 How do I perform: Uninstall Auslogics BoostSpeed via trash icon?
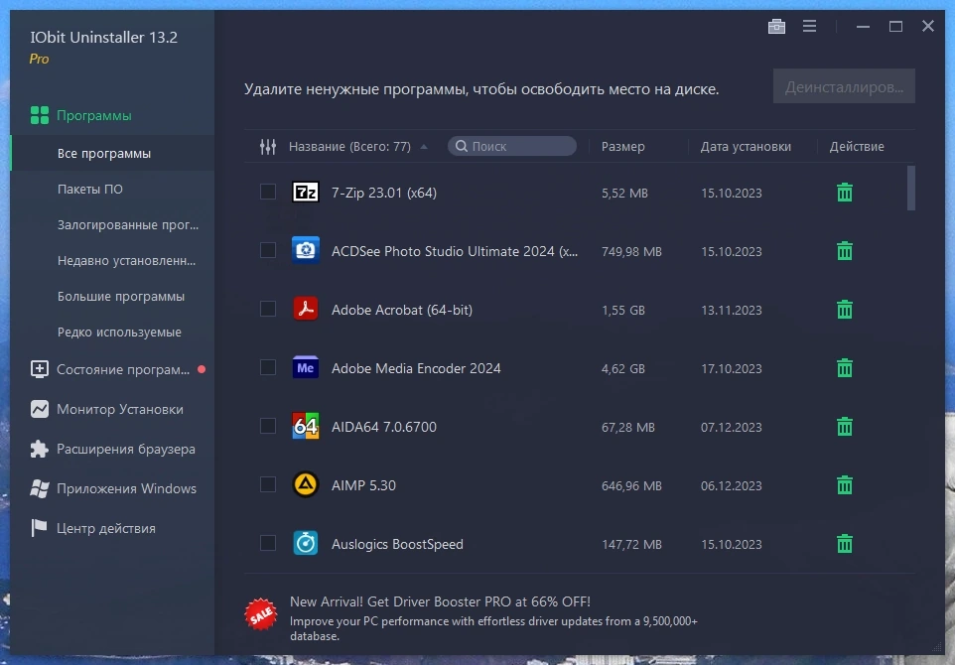click(x=844, y=543)
